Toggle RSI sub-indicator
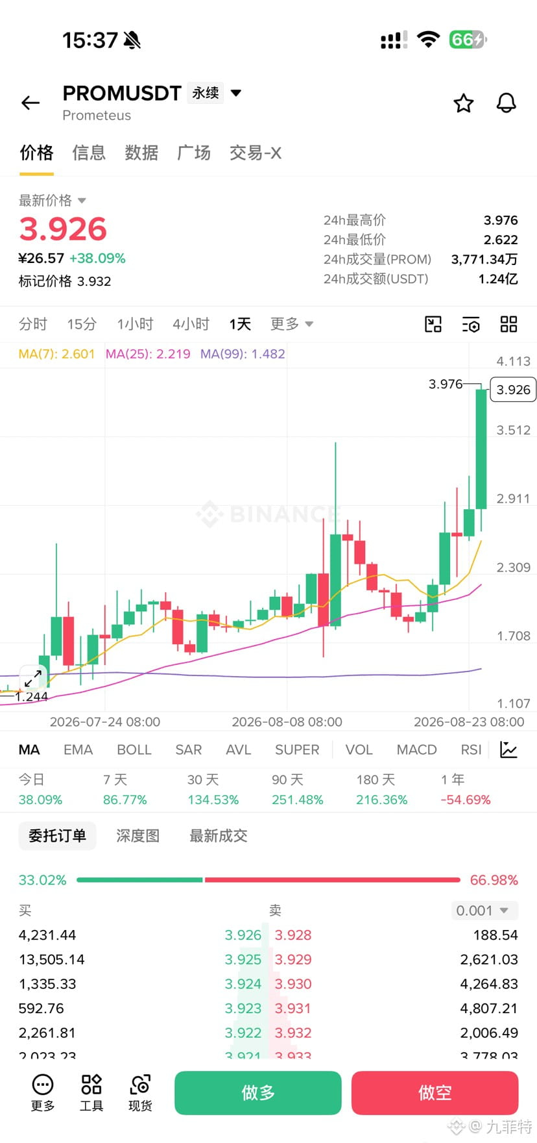Image resolution: width=537 pixels, height=1143 pixels. click(471, 749)
